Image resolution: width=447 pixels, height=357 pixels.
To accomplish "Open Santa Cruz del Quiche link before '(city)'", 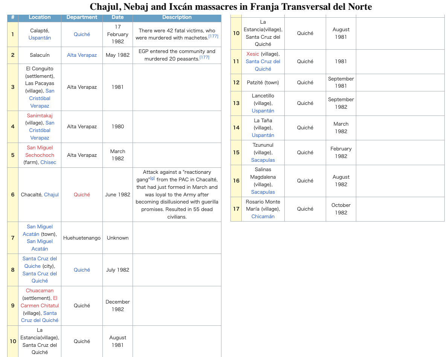I will 40,262.
